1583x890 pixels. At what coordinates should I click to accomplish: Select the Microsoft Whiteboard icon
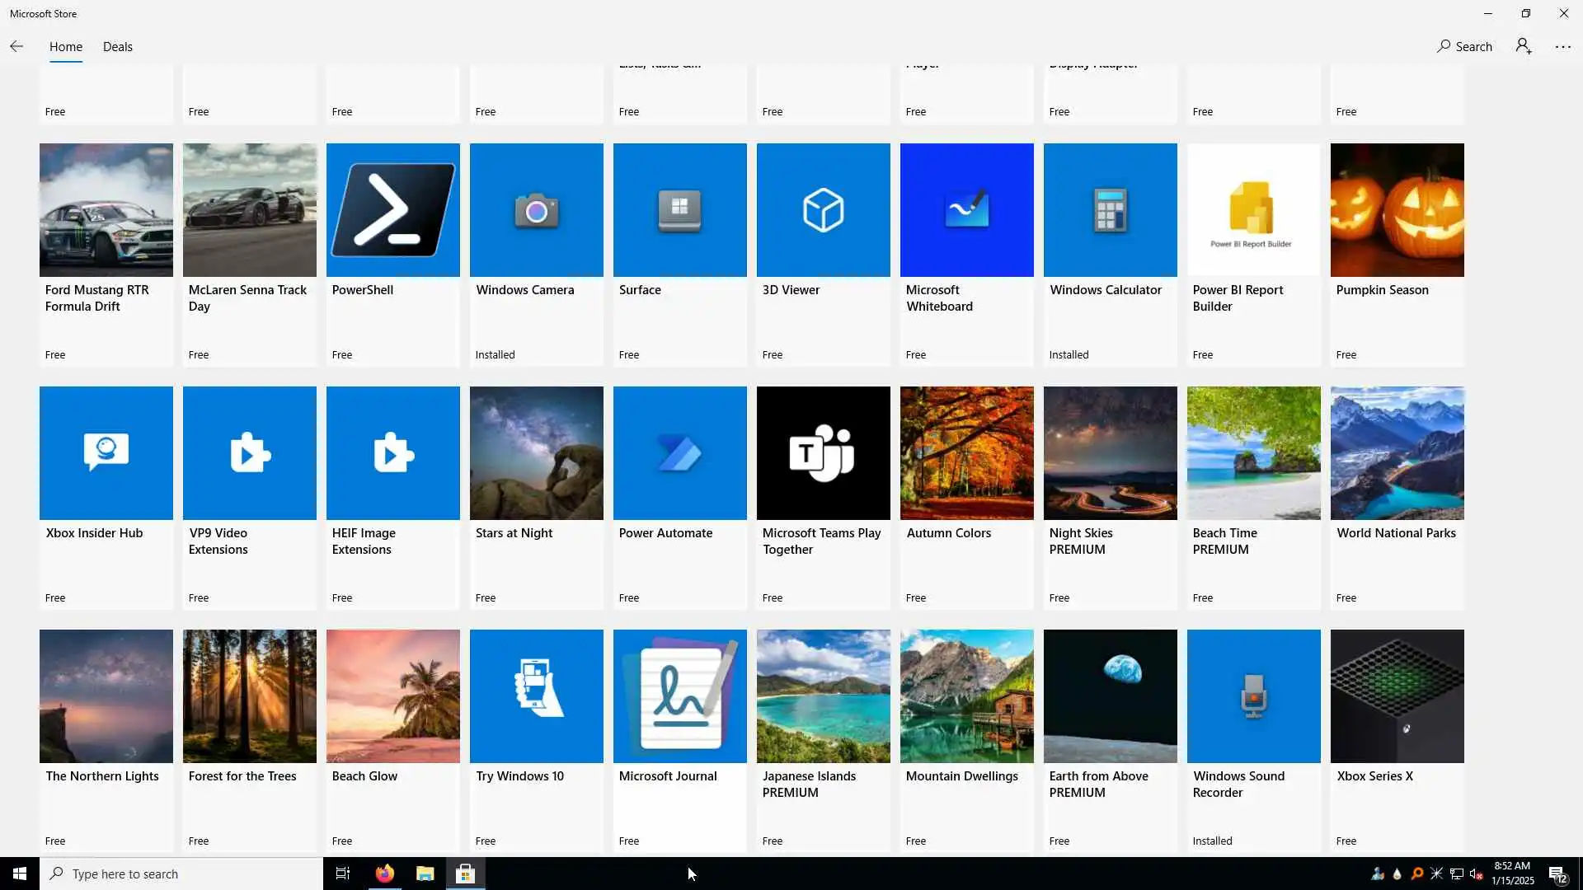pos(966,209)
